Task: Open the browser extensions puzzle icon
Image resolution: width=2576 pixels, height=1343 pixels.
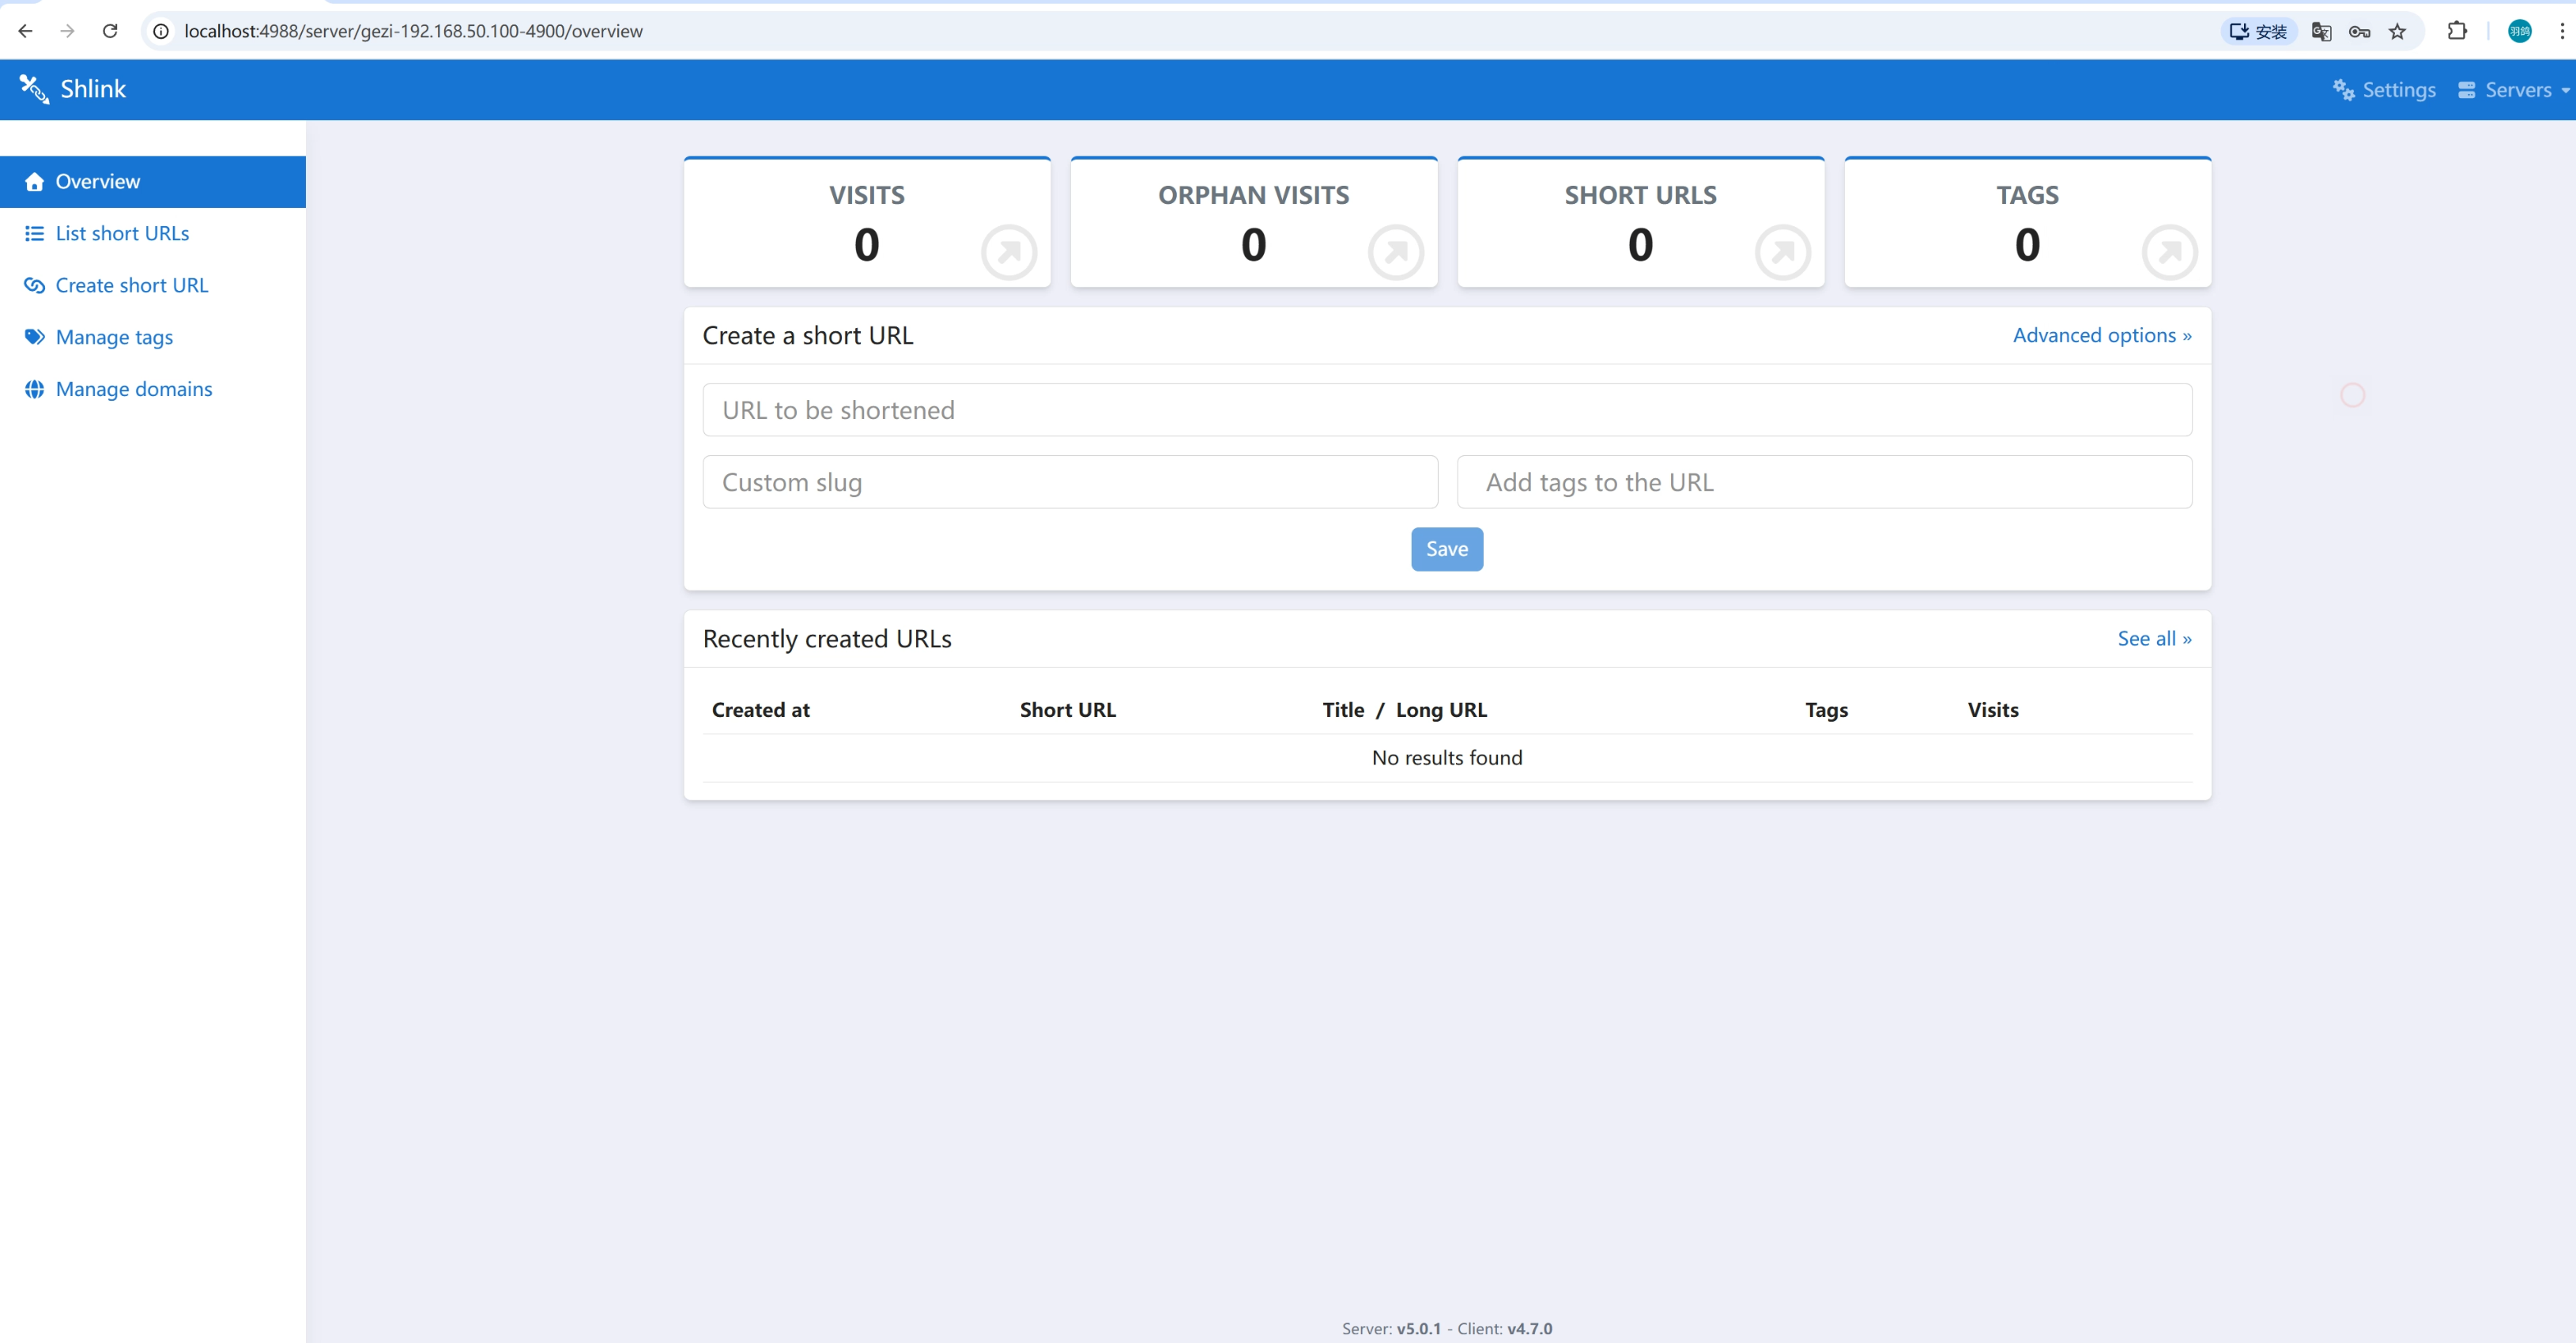Action: click(x=2457, y=31)
